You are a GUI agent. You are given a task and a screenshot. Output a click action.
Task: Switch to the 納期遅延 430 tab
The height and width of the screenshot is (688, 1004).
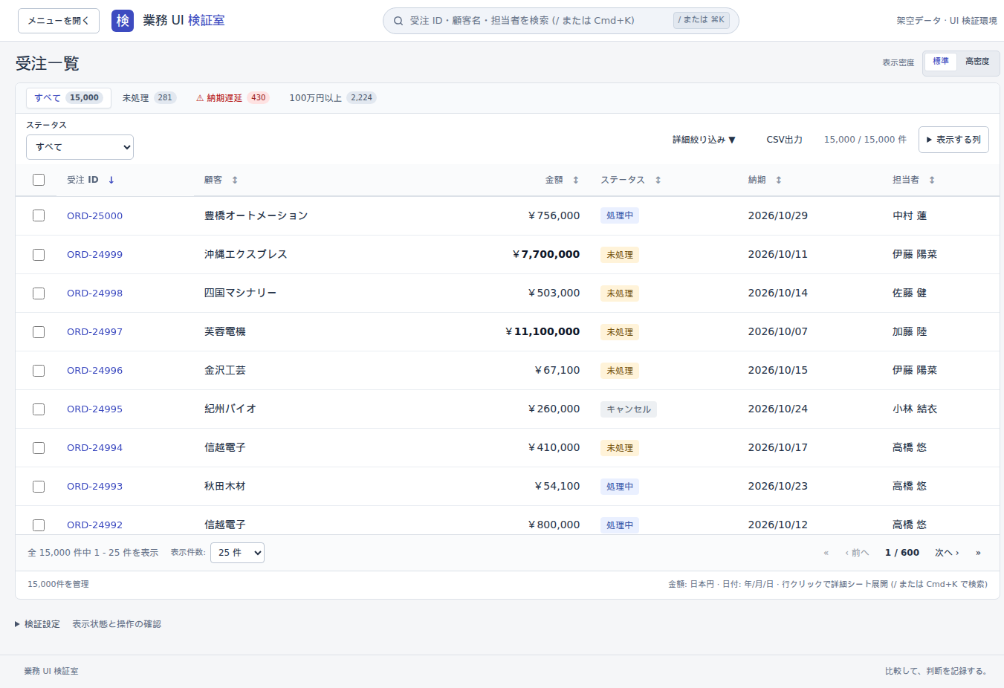[x=232, y=98]
